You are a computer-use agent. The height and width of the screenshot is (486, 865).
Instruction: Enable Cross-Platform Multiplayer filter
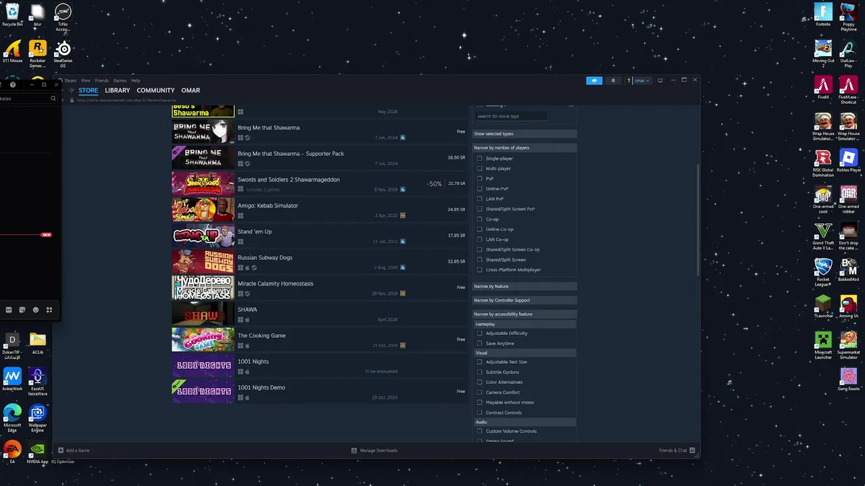pos(480,270)
